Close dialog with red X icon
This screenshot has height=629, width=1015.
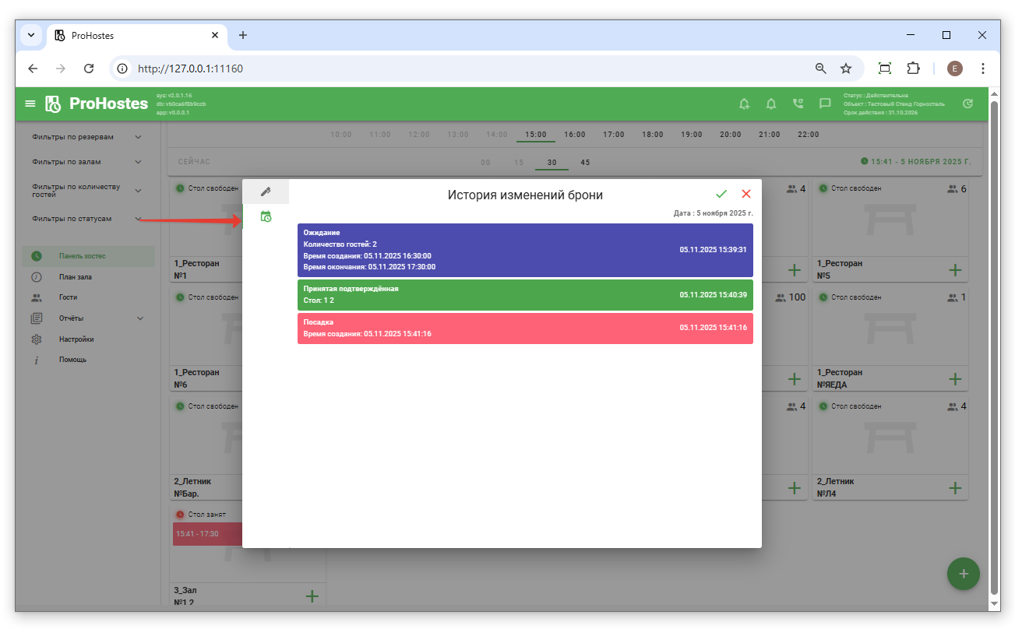coord(746,194)
